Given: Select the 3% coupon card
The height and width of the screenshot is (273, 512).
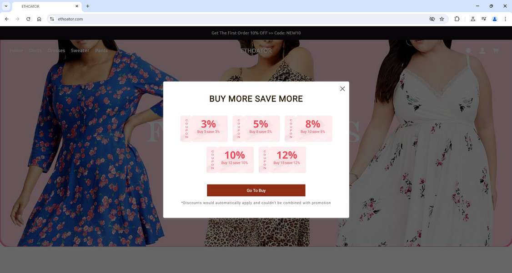Looking at the screenshot, I should coord(204,128).
